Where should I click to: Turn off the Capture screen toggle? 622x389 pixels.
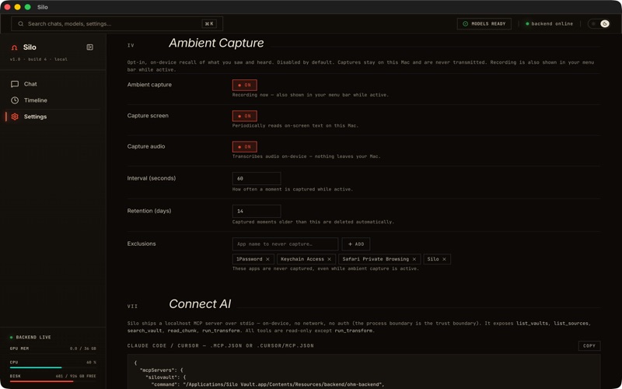244,116
